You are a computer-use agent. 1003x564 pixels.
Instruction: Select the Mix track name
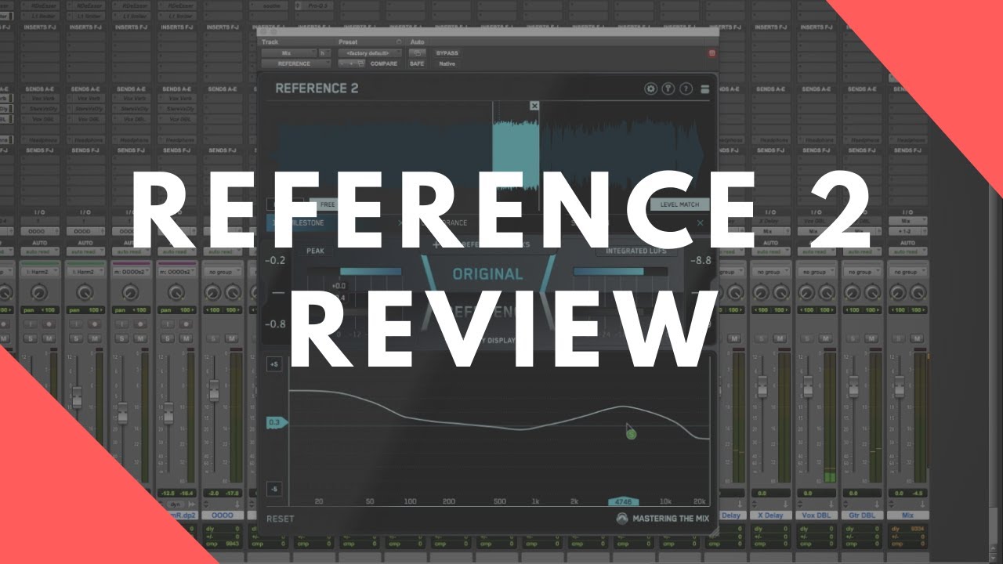pyautogui.click(x=907, y=515)
